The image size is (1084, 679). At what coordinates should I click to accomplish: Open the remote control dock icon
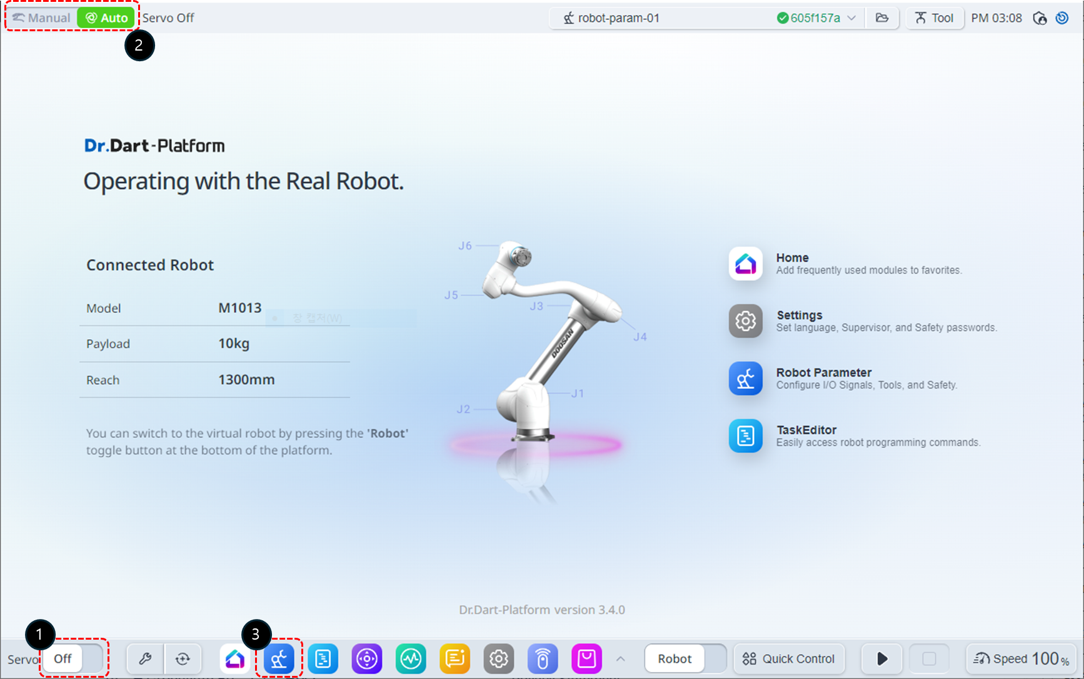[543, 658]
